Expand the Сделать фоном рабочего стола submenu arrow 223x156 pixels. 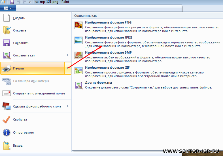[x=68, y=106]
